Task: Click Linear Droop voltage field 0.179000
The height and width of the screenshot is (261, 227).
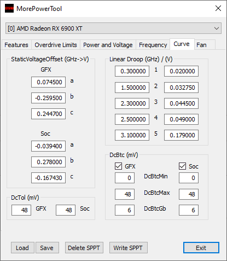Action: (x=181, y=135)
